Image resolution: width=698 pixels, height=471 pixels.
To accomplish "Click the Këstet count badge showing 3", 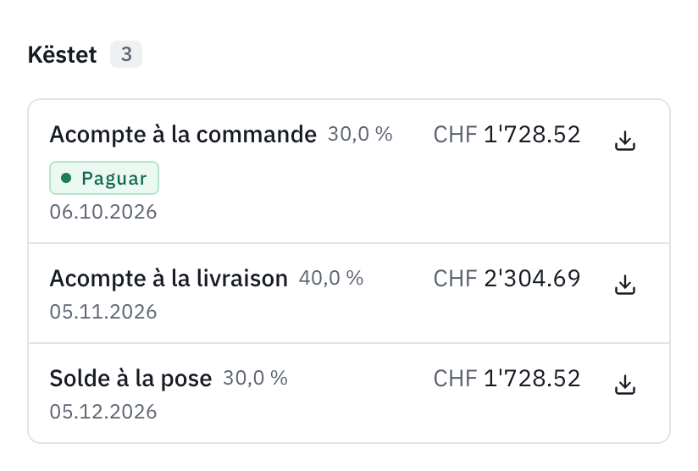I will (x=126, y=54).
